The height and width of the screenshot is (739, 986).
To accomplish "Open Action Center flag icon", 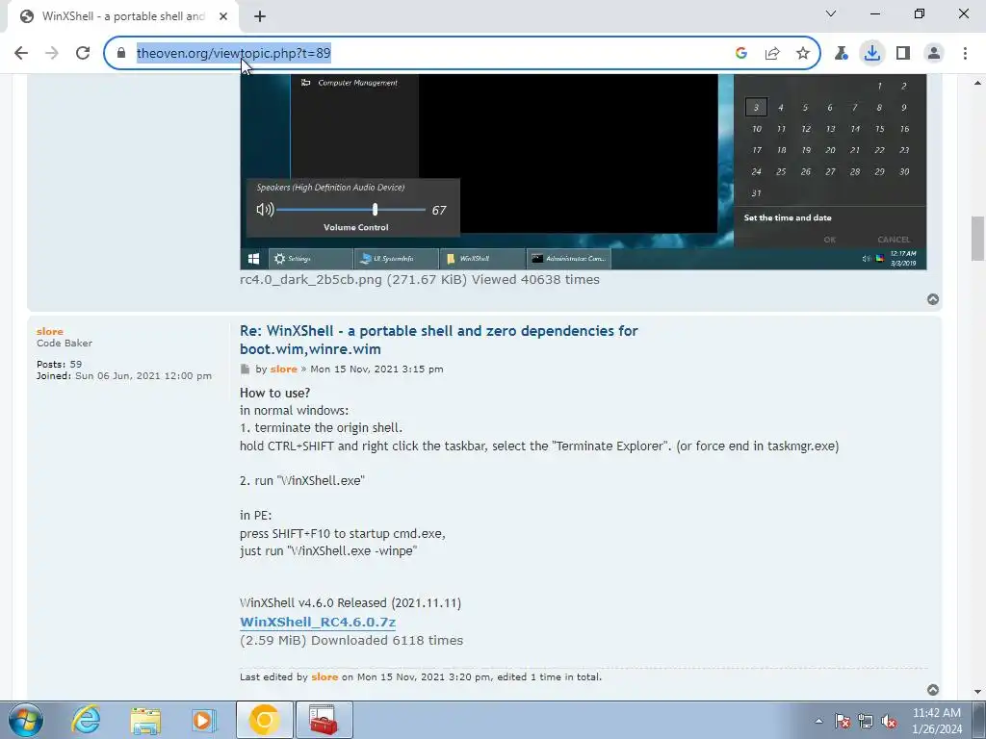I will click(x=843, y=721).
